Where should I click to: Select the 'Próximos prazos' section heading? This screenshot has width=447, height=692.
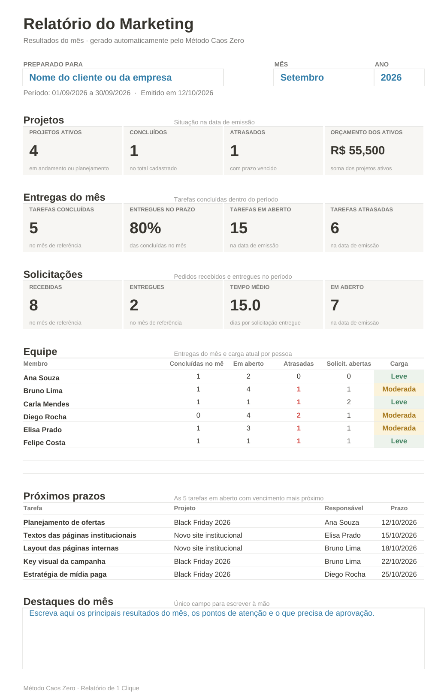click(x=64, y=496)
